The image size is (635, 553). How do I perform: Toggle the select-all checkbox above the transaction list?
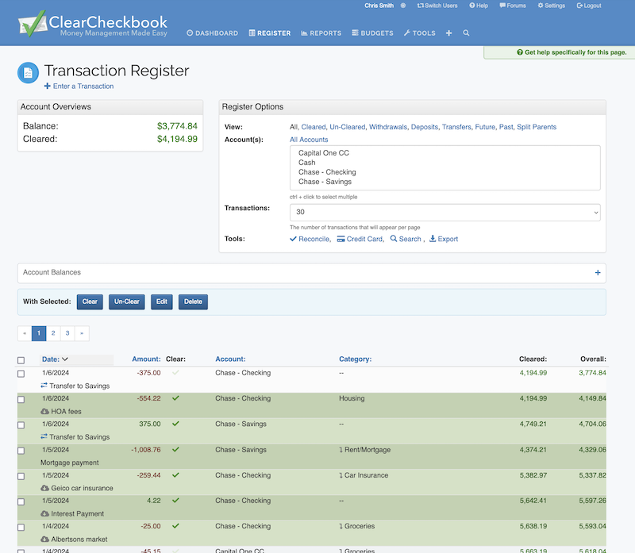[21, 358]
